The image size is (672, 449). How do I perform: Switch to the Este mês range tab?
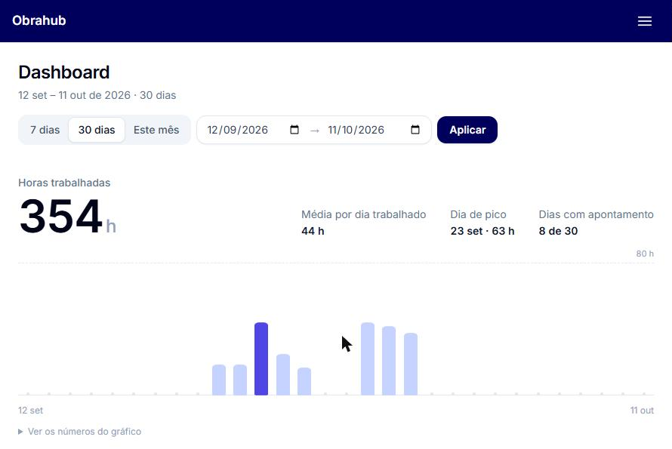156,130
